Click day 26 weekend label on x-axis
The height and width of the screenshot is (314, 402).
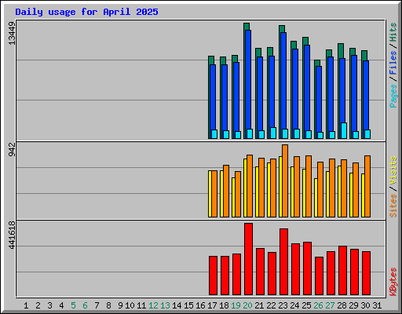[x=318, y=305]
